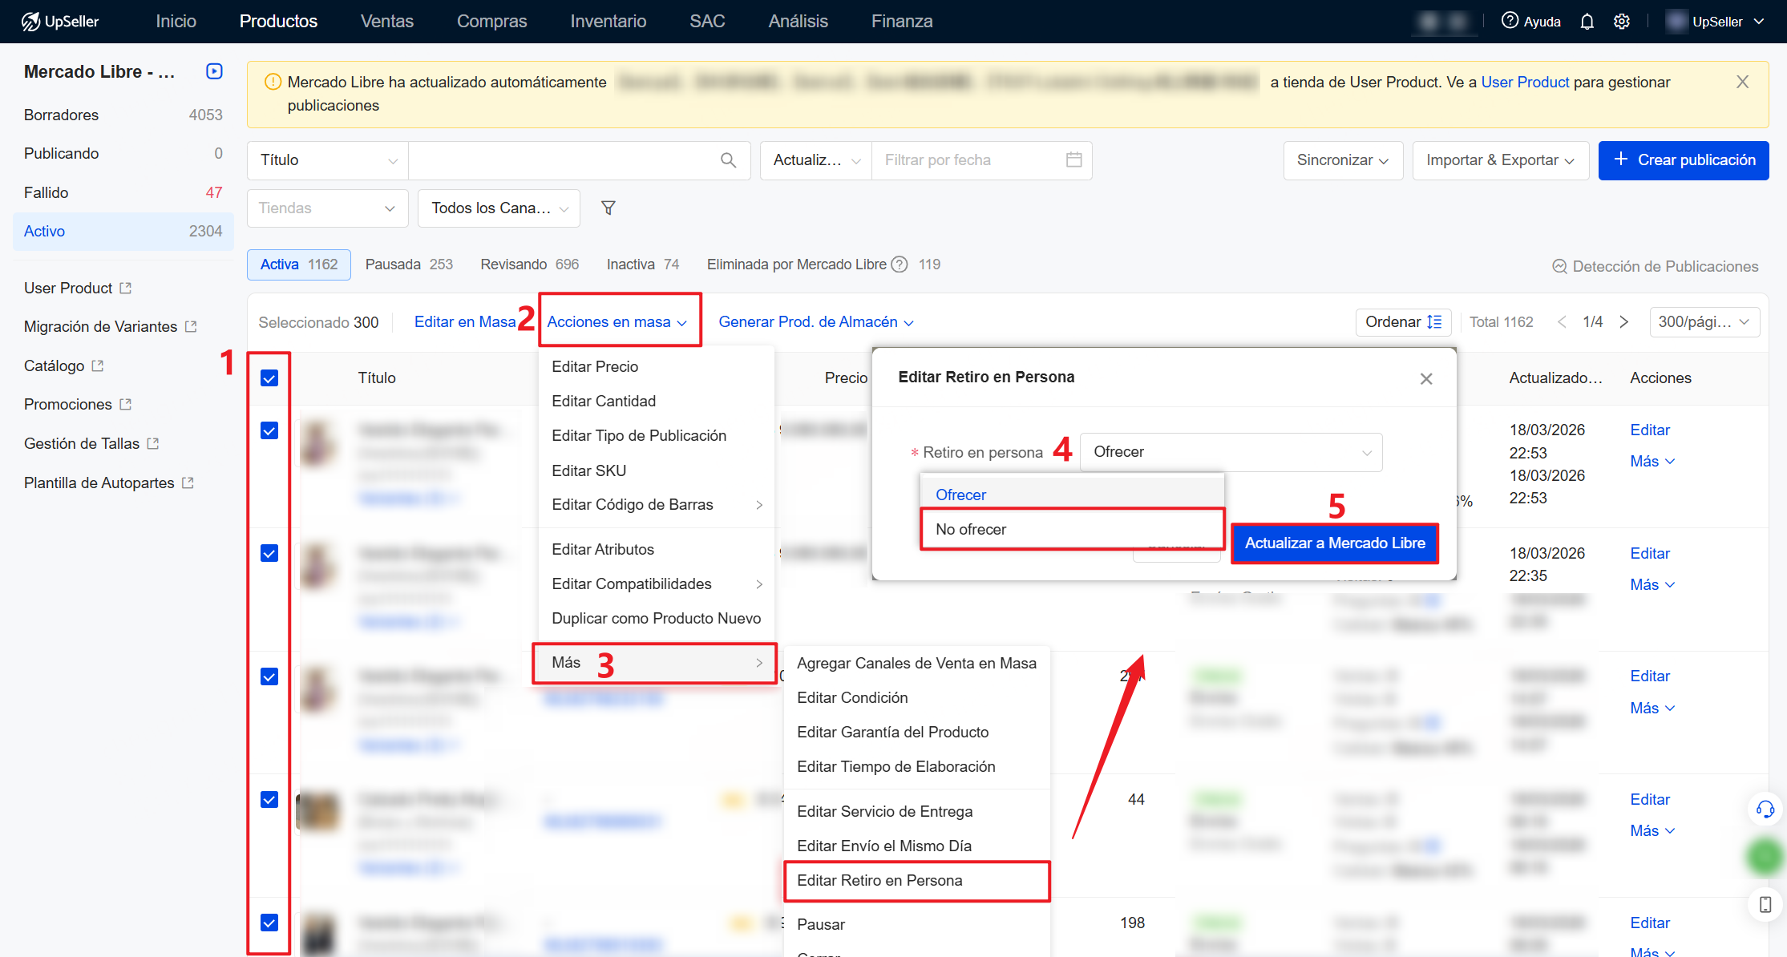The image size is (1787, 957).
Task: Open the 300/página page size selector
Action: pyautogui.click(x=1704, y=322)
